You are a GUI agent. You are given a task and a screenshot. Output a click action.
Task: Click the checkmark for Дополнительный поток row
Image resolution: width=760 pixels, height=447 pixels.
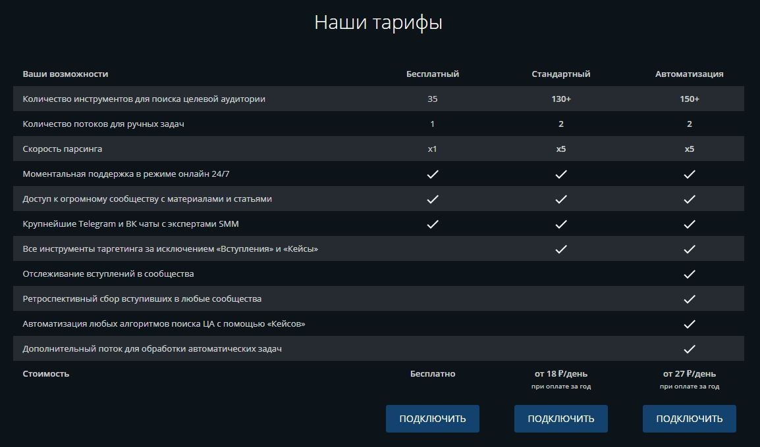point(689,349)
